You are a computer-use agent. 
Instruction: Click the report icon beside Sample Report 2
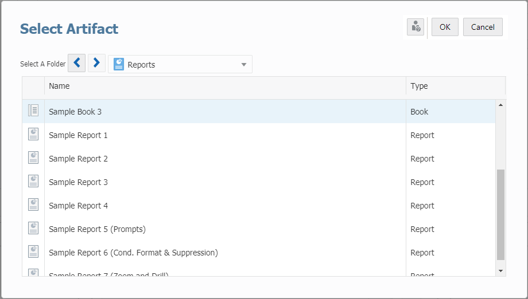[33, 158]
